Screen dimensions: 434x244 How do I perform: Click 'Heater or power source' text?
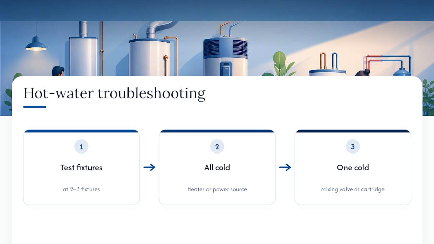[x=217, y=189]
